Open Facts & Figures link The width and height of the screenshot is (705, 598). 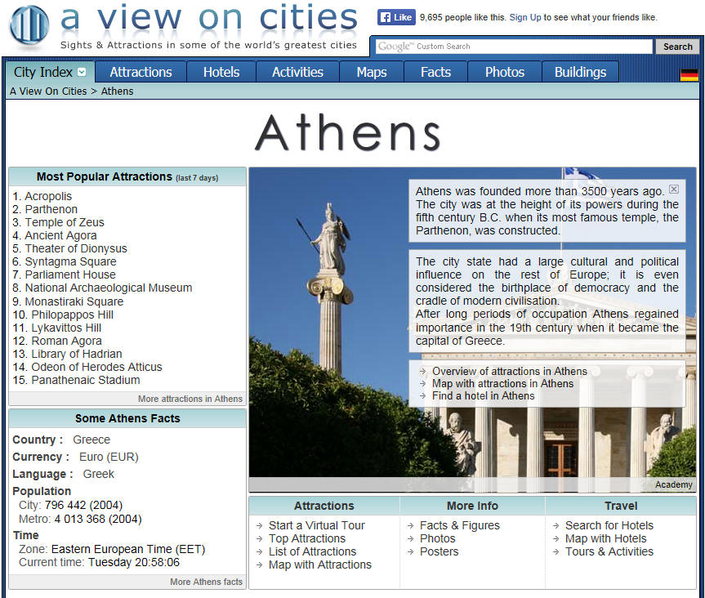[x=459, y=525]
